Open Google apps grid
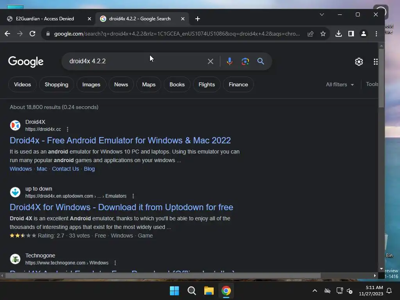 coord(375,61)
